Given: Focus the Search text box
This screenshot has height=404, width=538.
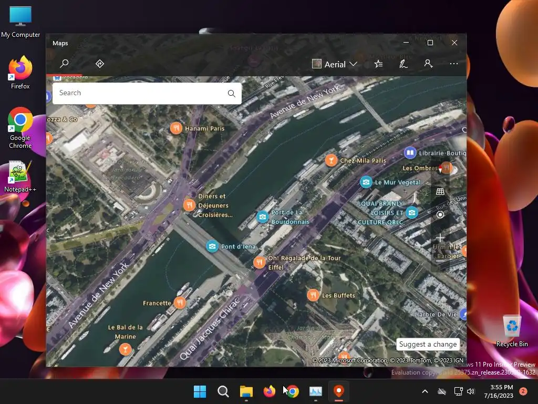Looking at the screenshot, I should pos(147,93).
